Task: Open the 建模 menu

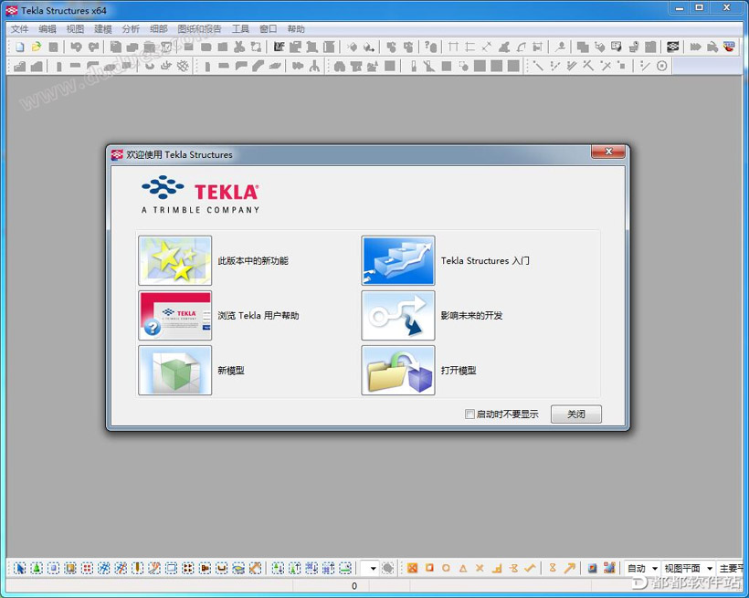Action: pyautogui.click(x=102, y=29)
